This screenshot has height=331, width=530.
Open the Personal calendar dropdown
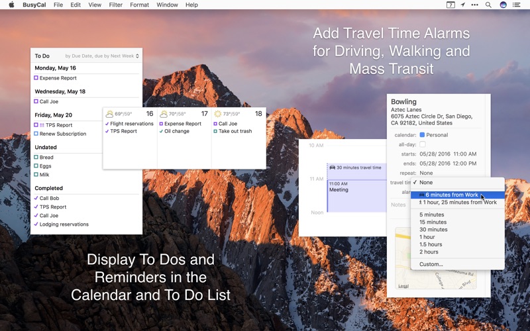pos(434,135)
